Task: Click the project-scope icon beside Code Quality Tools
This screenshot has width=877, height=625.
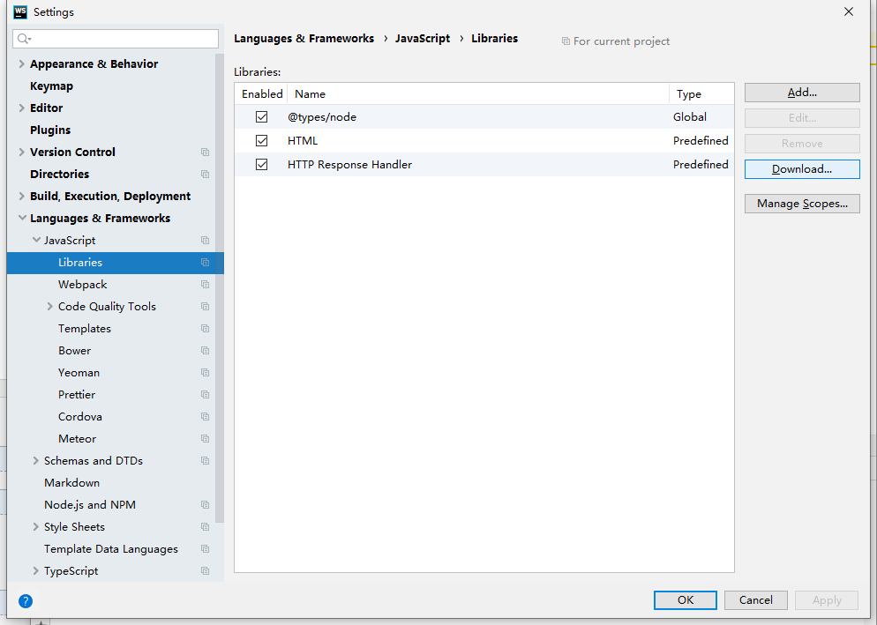Action: pos(206,307)
